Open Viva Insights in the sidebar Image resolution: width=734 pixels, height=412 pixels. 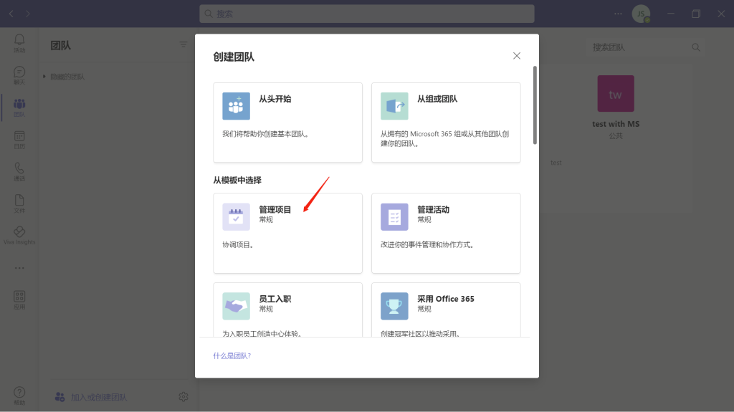tap(19, 235)
